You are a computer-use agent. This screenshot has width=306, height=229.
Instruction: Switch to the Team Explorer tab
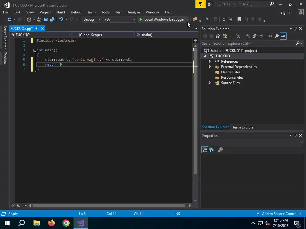pyautogui.click(x=243, y=127)
